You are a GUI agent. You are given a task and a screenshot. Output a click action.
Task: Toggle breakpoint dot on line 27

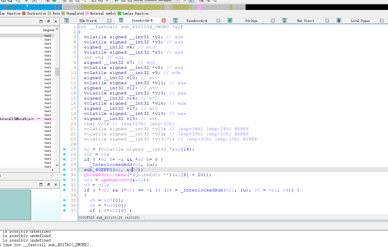tap(64, 159)
